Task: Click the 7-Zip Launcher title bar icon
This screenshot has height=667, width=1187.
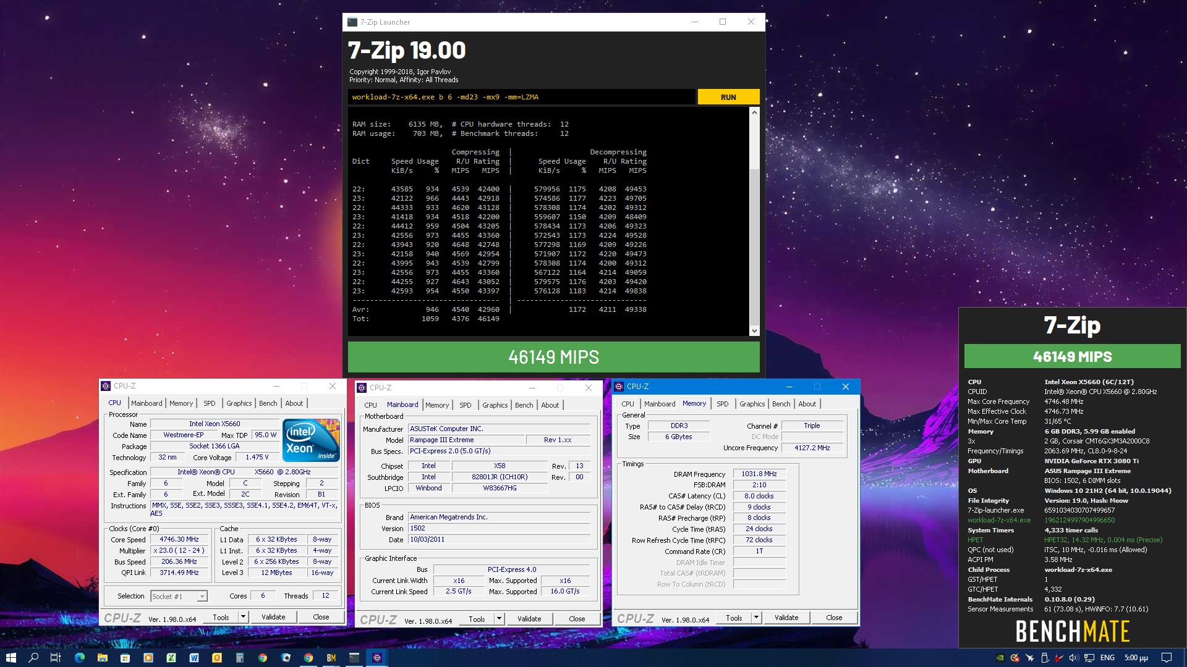Action: pyautogui.click(x=352, y=22)
